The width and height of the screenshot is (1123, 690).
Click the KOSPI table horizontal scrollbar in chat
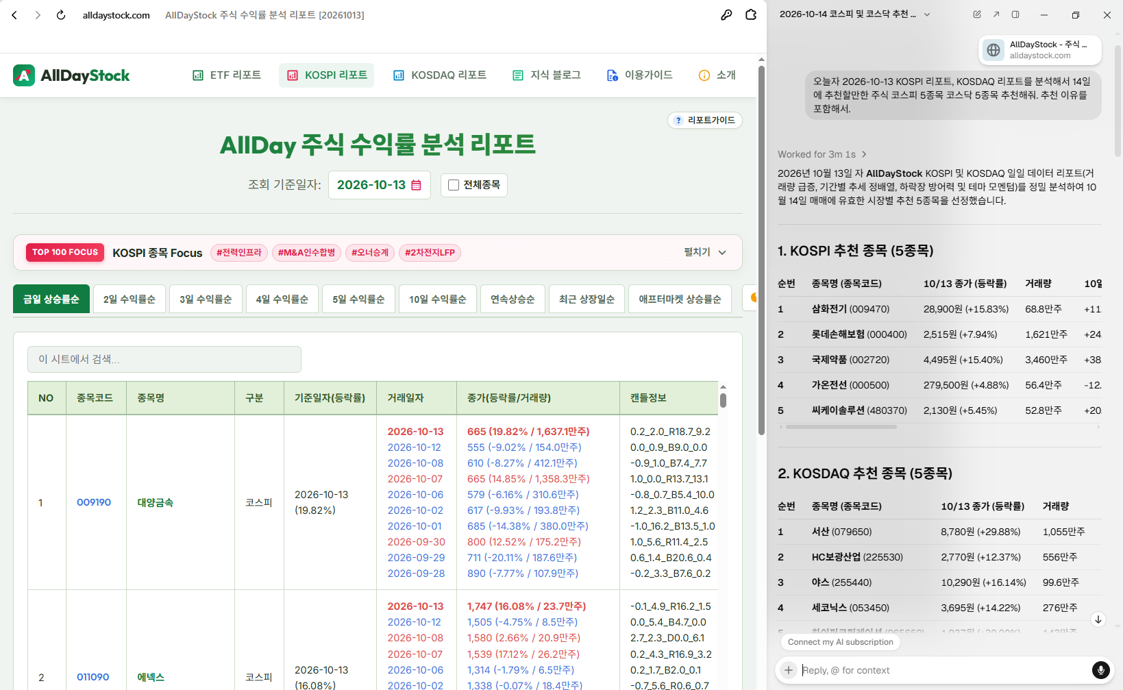click(x=841, y=427)
